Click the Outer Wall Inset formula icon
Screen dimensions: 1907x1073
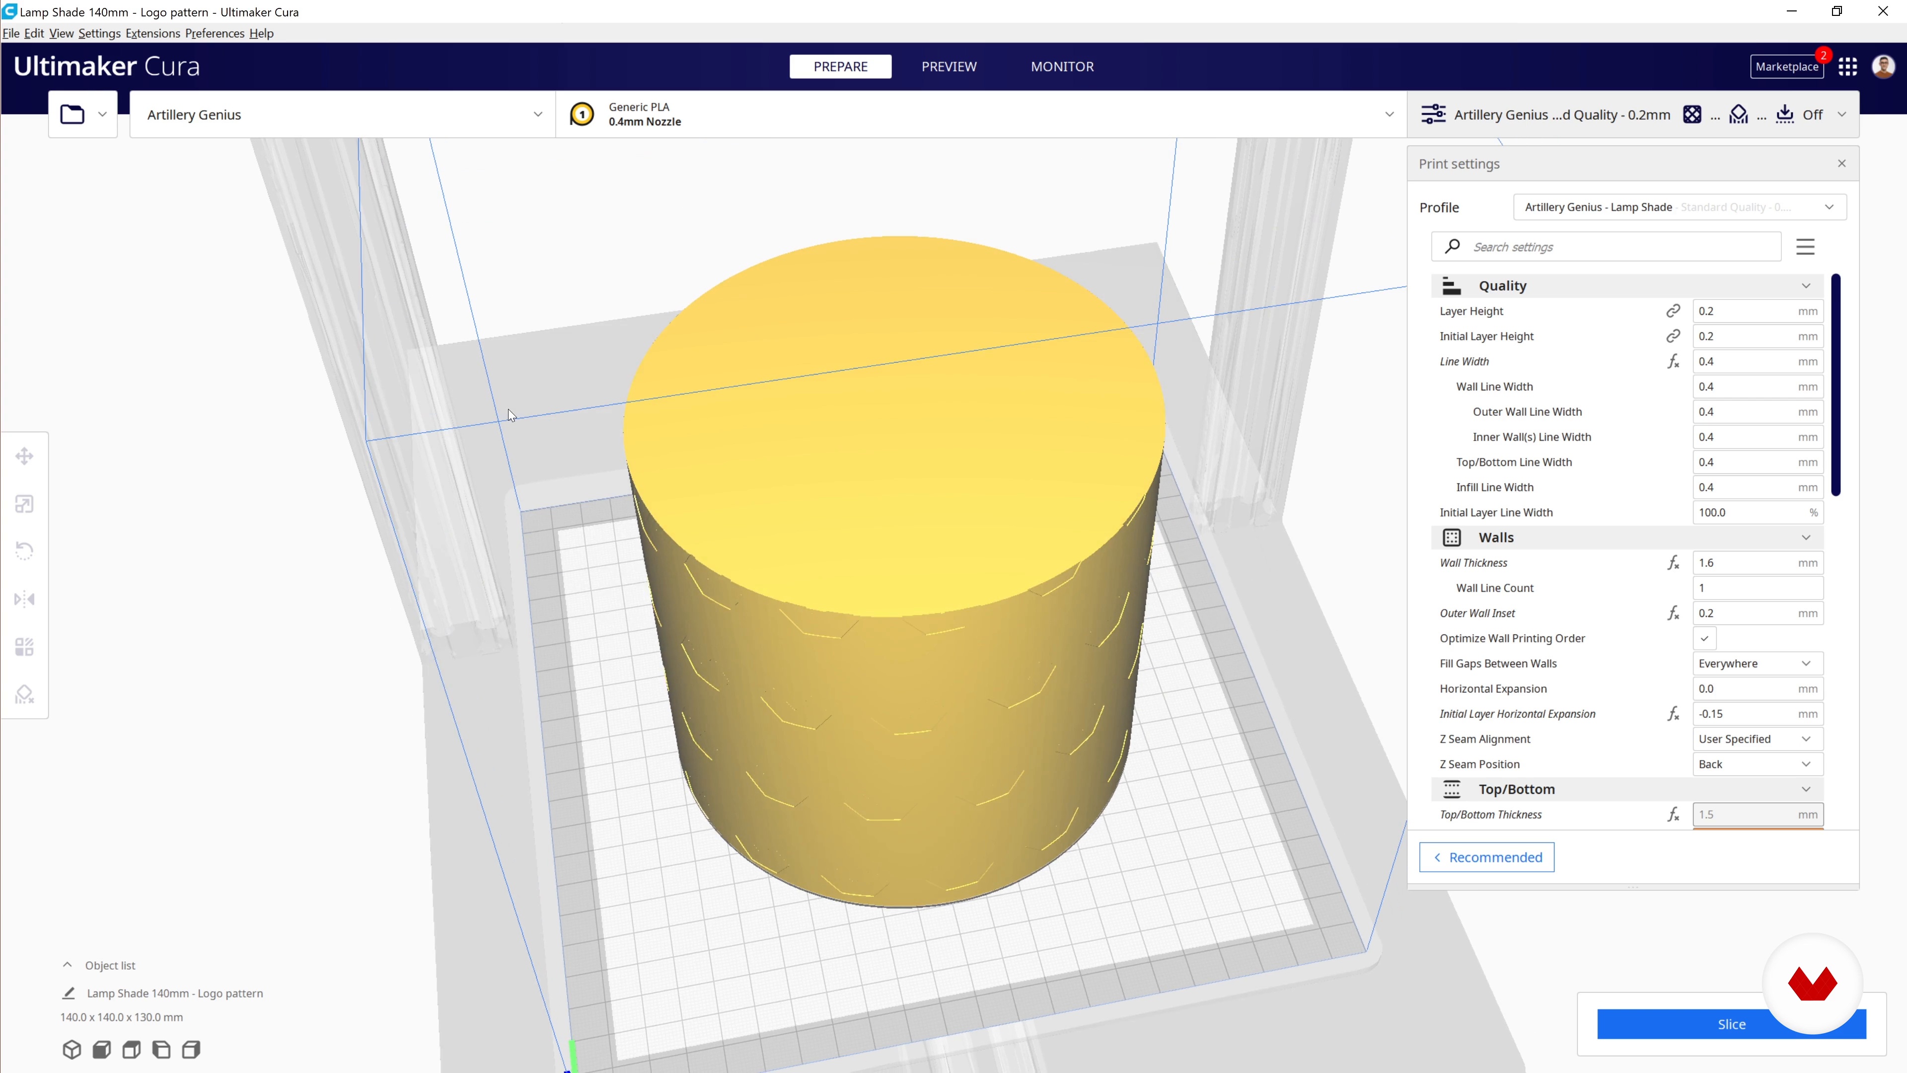[x=1673, y=613]
